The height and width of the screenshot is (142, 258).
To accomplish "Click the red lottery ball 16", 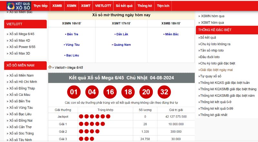I will pos(110,92).
